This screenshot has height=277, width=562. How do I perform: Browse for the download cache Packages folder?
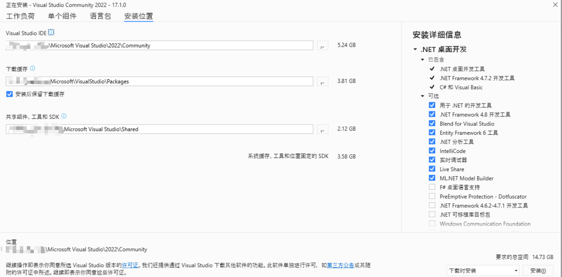(x=323, y=81)
